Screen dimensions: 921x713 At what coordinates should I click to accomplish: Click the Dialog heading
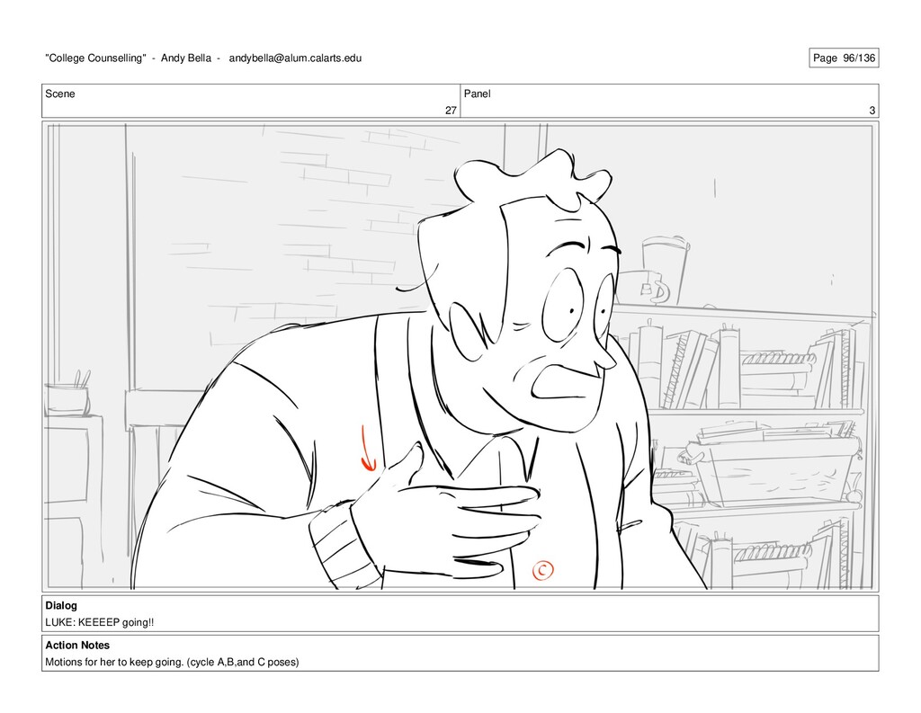tap(61, 605)
